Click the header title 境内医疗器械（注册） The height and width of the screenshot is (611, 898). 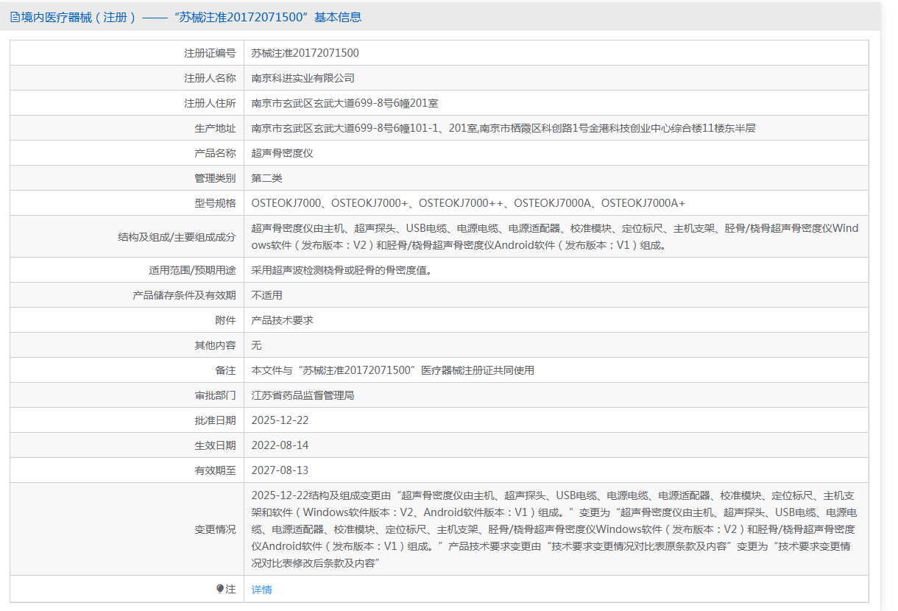(79, 17)
